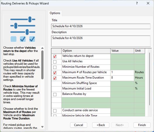The width and height of the screenshot is (154, 132).
Task: Go back with the <Back button
Action: tap(101, 125)
